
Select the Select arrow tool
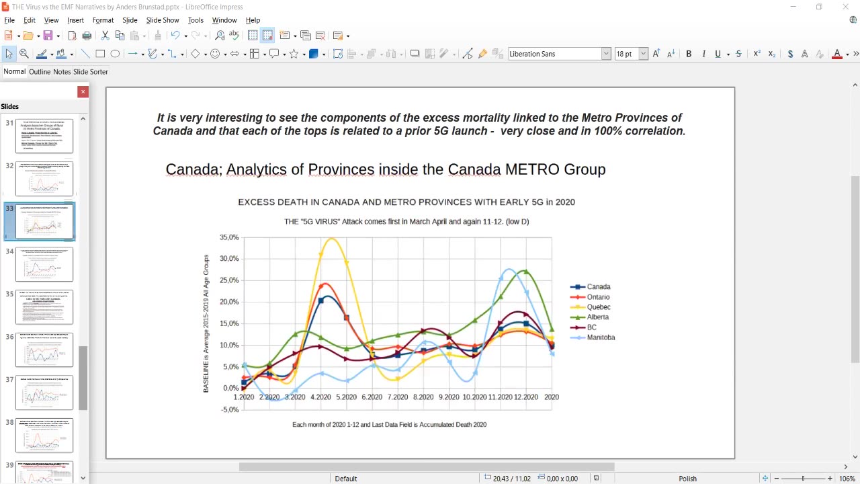[9, 54]
